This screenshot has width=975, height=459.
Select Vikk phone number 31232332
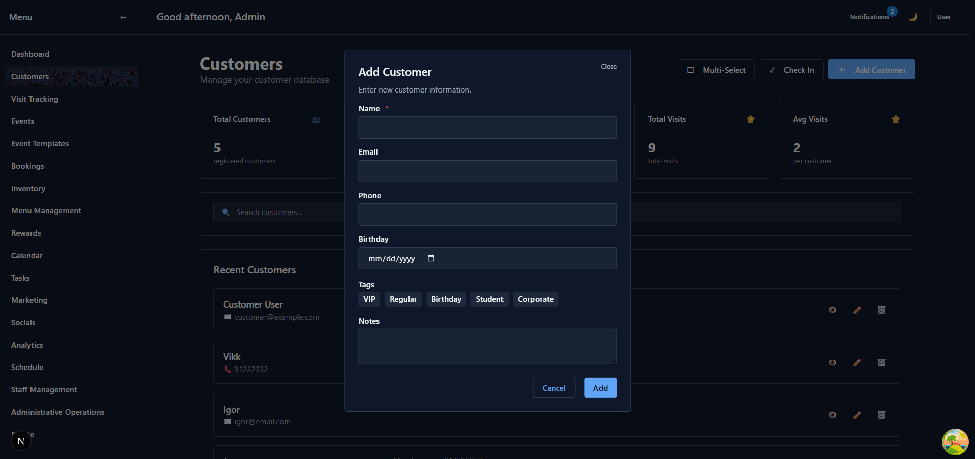tap(251, 370)
